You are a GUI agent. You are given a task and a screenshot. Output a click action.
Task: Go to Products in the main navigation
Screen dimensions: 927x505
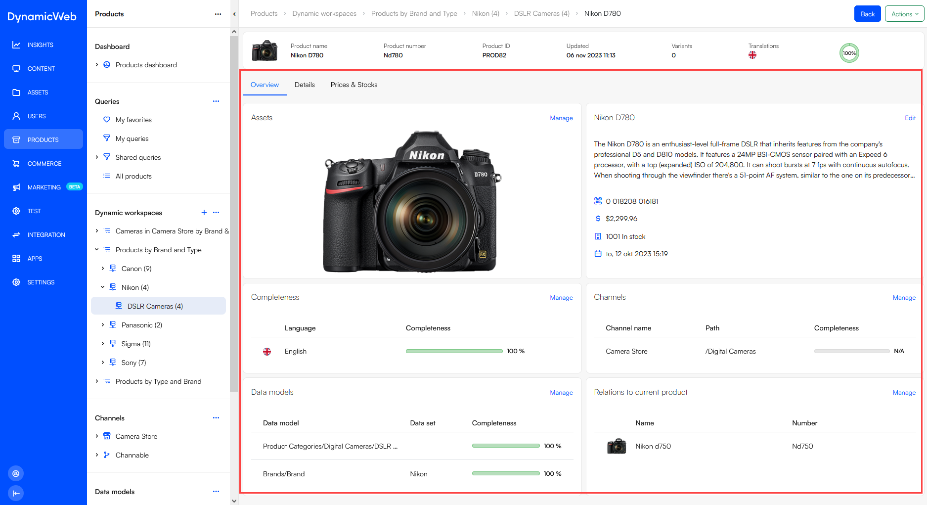tap(44, 139)
